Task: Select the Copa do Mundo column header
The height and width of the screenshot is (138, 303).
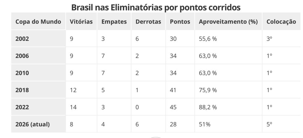Action: 38,22
